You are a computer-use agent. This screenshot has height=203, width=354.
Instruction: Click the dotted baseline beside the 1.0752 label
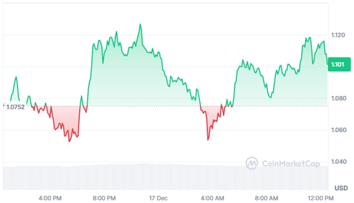(x=133, y=106)
